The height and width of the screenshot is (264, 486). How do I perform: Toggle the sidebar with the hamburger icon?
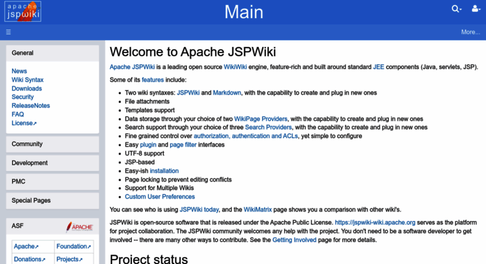point(8,32)
